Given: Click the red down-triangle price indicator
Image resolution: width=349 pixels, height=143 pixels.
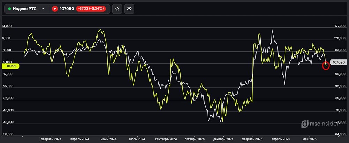Looking at the screenshot, I should coord(55,9).
